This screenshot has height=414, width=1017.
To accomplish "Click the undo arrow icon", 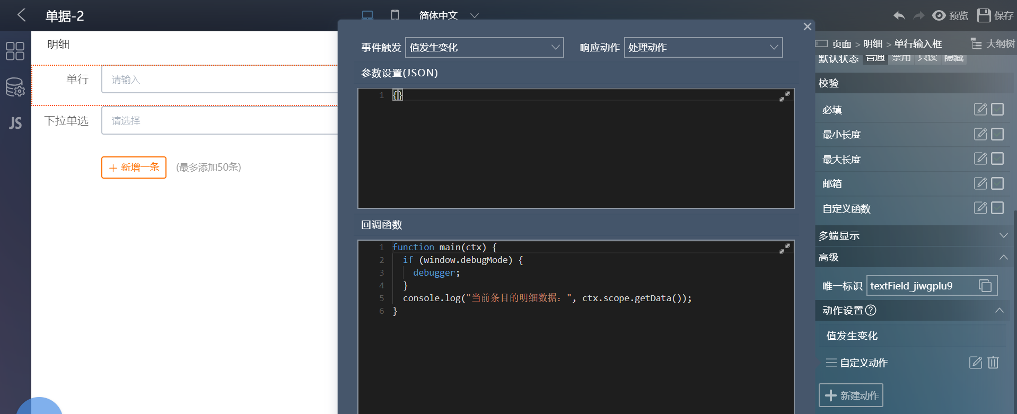I will pos(899,15).
